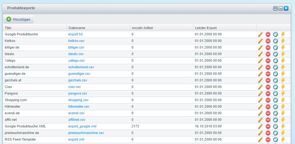The width and height of the screenshot is (295, 144).
Task: Delete the affili.net export
Action: (268, 120)
